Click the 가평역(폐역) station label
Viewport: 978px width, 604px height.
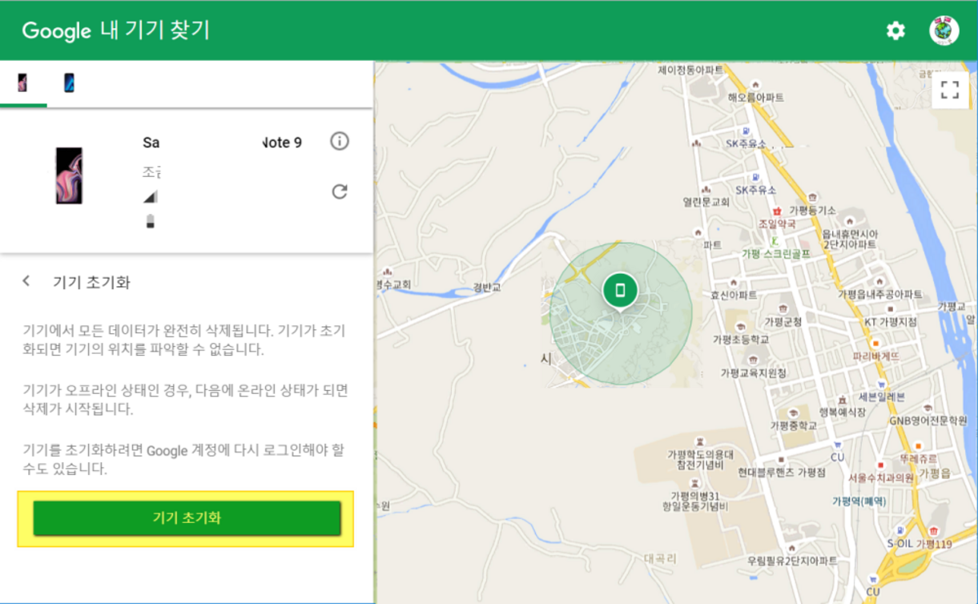(x=859, y=501)
